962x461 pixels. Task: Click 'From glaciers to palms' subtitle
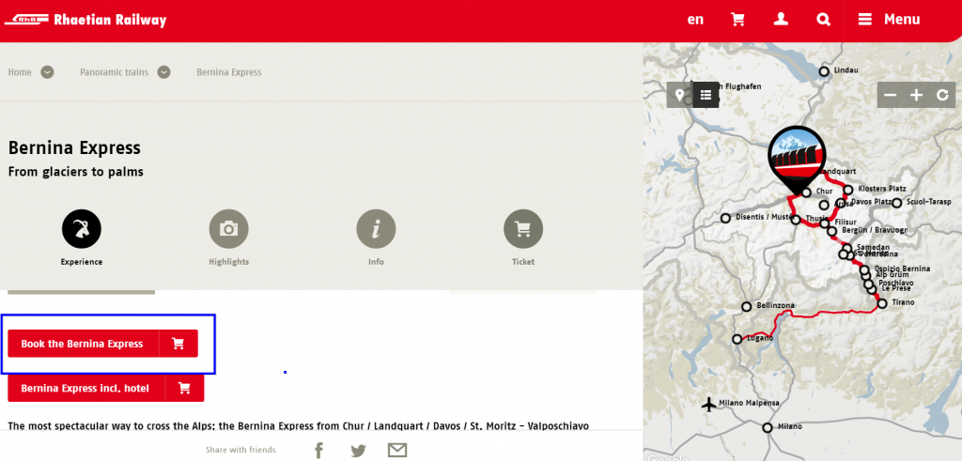click(x=75, y=172)
